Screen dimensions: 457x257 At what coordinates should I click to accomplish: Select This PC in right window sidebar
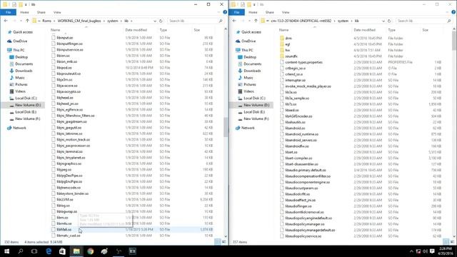(x=247, y=50)
